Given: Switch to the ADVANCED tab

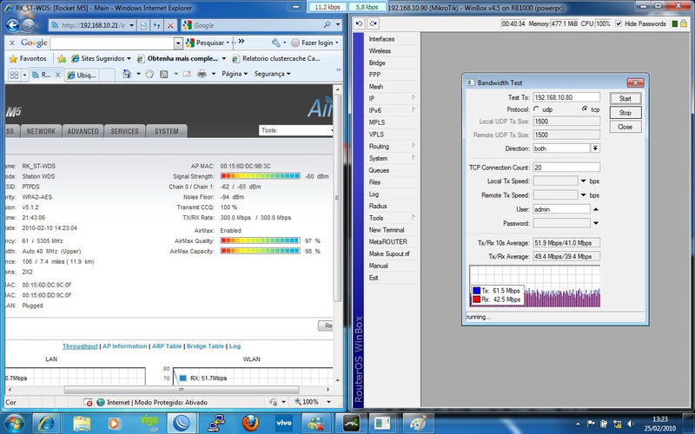Looking at the screenshot, I should pyautogui.click(x=83, y=131).
